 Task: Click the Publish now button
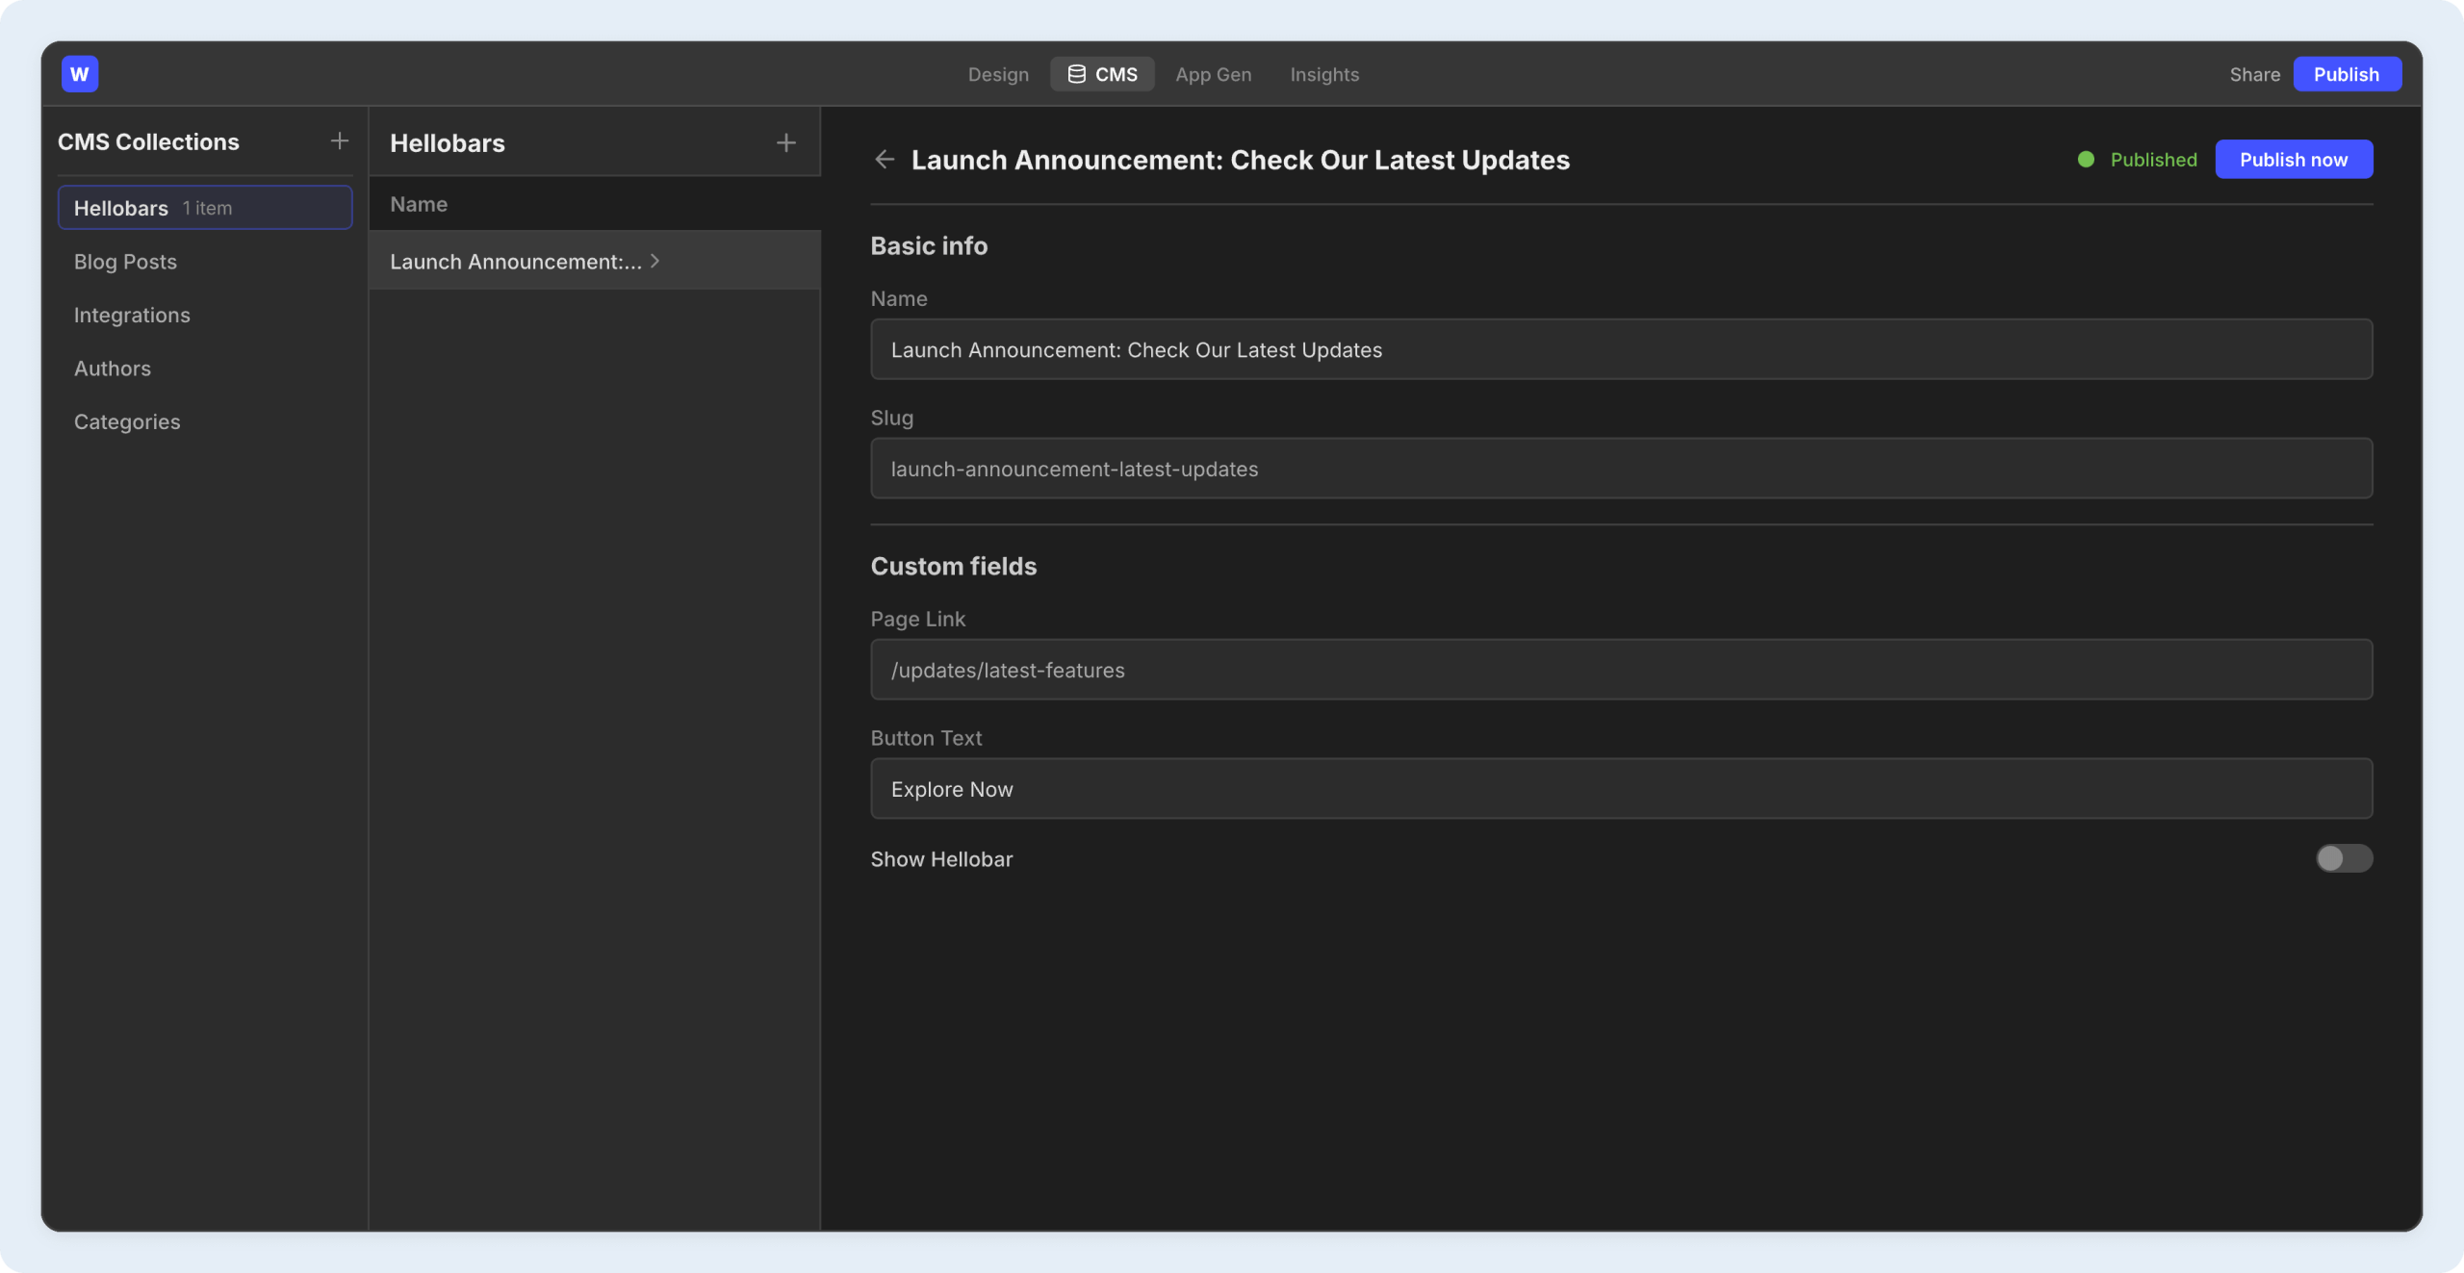pyautogui.click(x=2293, y=159)
